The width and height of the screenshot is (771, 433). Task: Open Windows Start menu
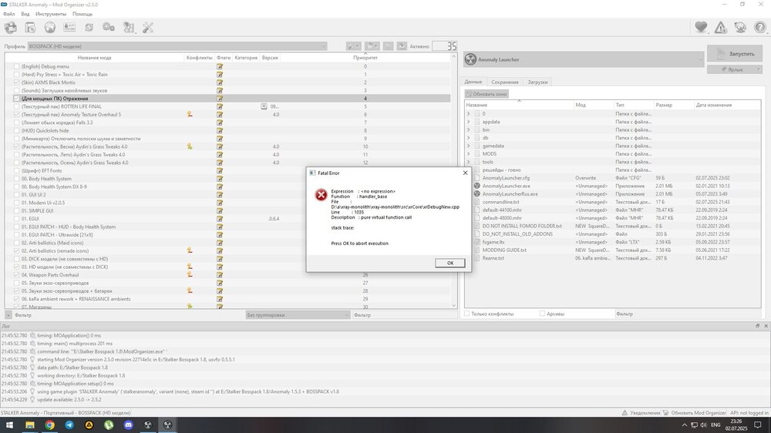9,425
